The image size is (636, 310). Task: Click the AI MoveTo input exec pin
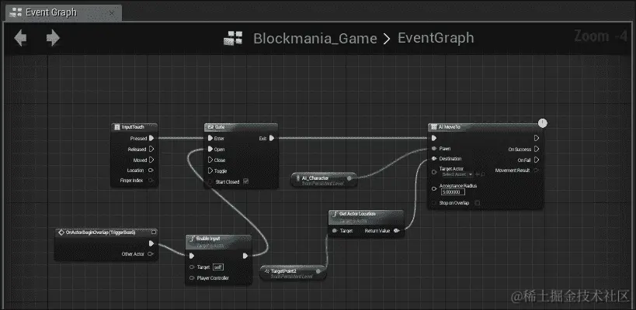[x=434, y=138]
